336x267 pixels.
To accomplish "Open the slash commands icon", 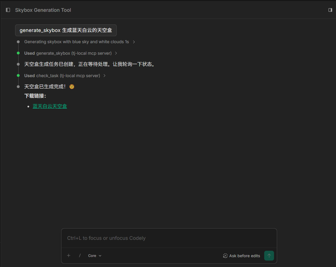I will pyautogui.click(x=80, y=256).
